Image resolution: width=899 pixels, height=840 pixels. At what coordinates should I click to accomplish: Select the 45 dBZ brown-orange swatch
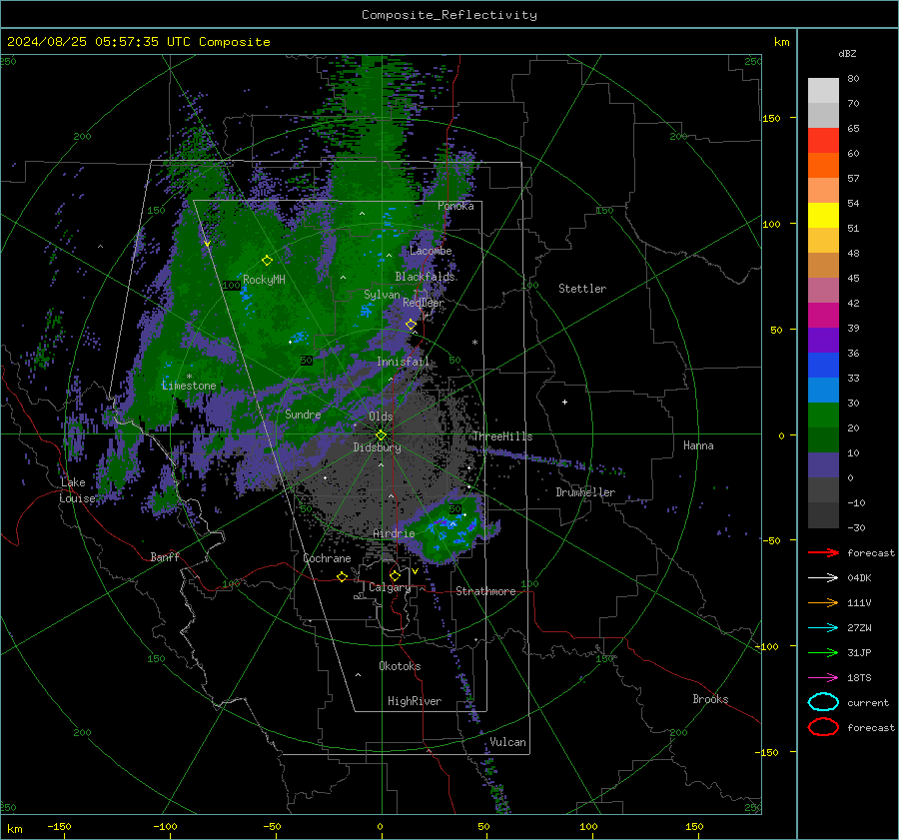point(823,266)
